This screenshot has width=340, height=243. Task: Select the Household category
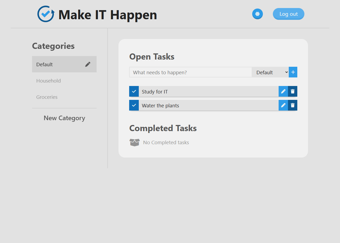tap(48, 81)
